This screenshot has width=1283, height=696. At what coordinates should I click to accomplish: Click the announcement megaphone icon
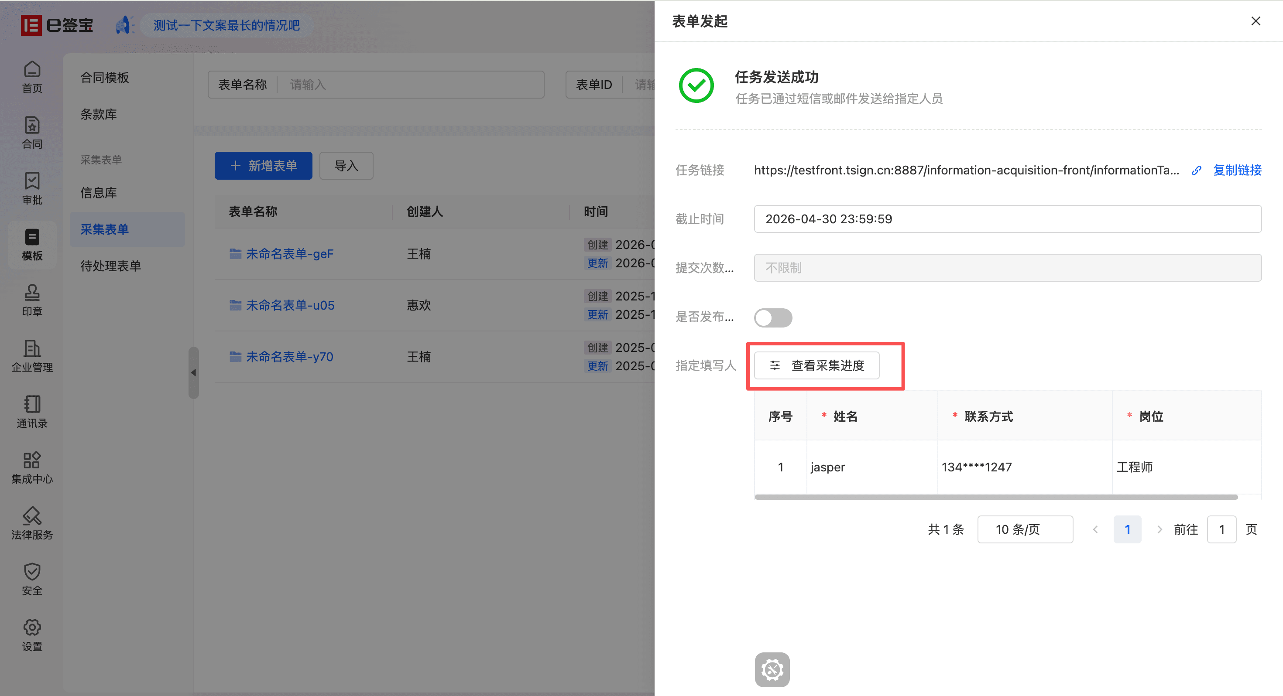click(x=124, y=25)
